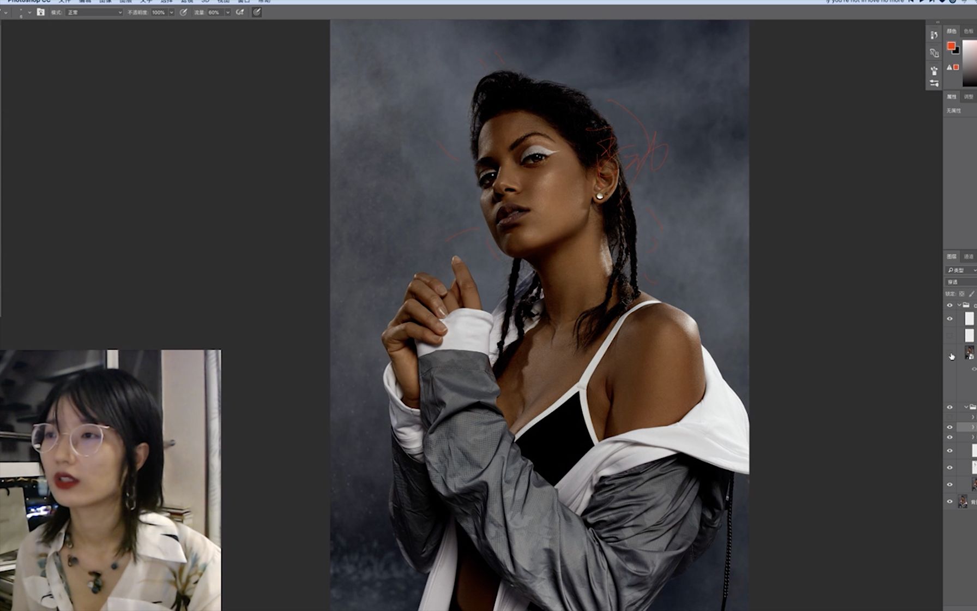Hide the highlighted selected subgroup layer
Screen dimensions: 977x611
(950, 427)
